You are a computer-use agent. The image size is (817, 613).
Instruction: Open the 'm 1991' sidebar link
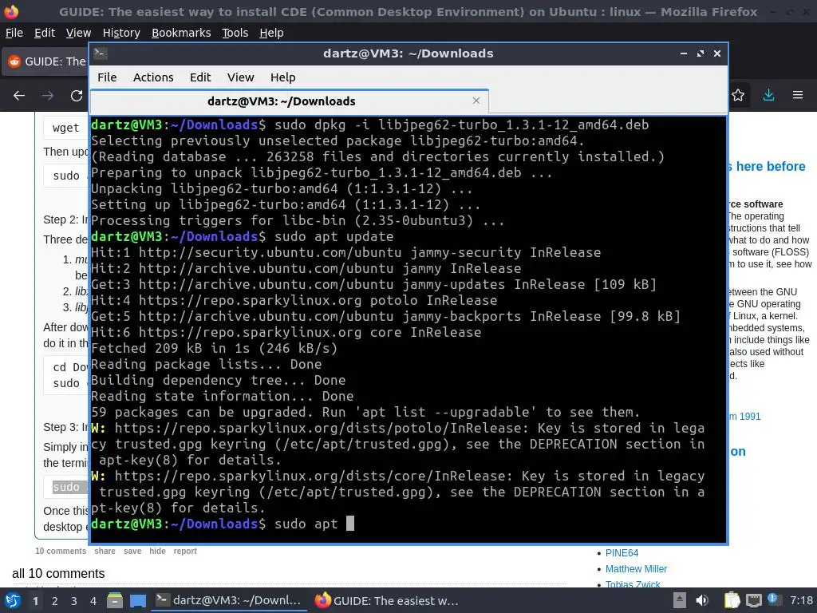[x=744, y=417]
